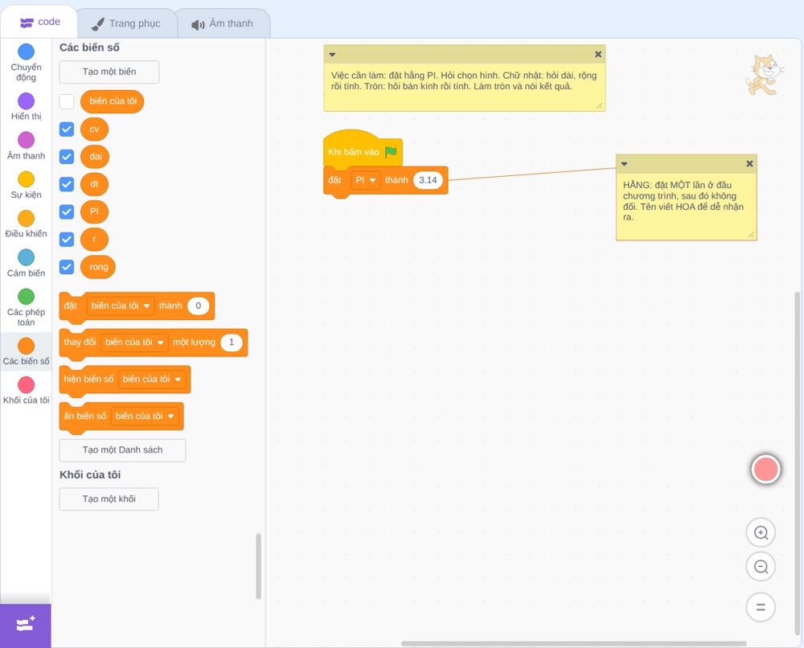Zoom out the workspace
Screen dimensions: 804x648
tap(761, 567)
